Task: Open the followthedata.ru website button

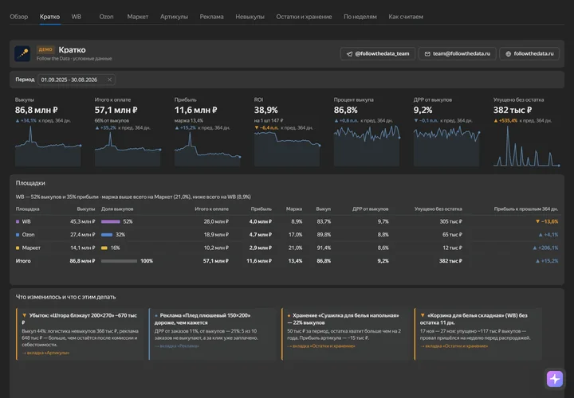Action: click(529, 53)
